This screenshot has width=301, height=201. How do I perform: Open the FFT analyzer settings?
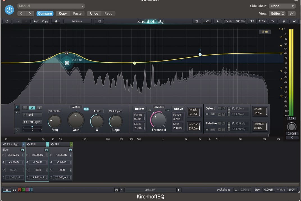252,21
